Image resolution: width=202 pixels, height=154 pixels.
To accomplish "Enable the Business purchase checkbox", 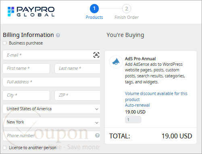I will [x=5, y=43].
